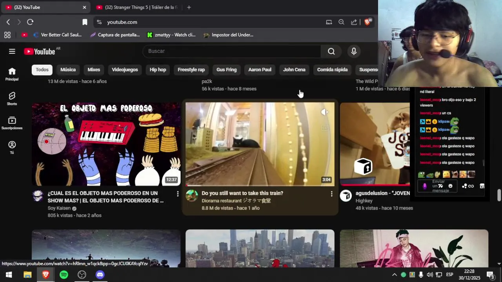Bookmark this page with the bookmark icon

(85, 22)
